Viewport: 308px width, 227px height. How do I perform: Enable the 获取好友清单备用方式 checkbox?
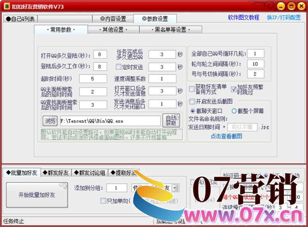point(192,89)
